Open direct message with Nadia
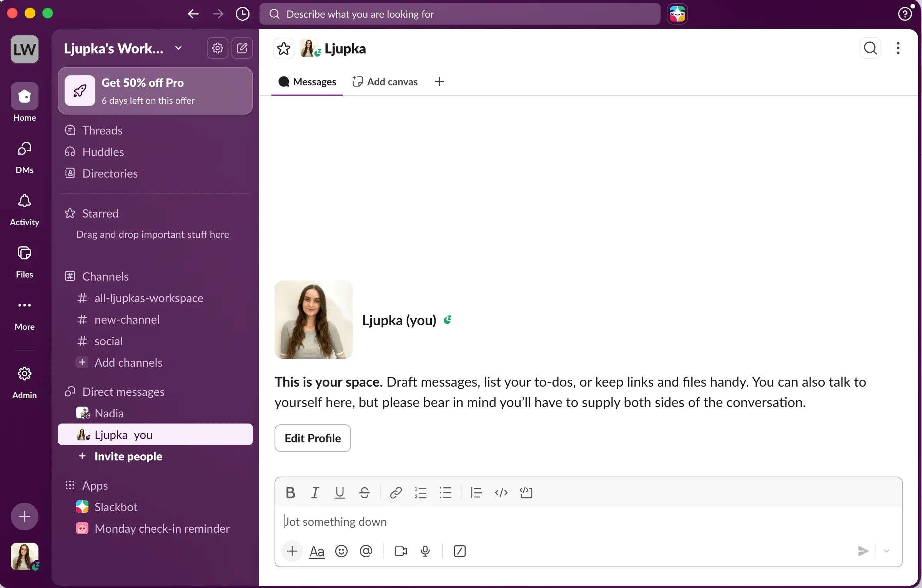The height and width of the screenshot is (588, 922). (155, 413)
